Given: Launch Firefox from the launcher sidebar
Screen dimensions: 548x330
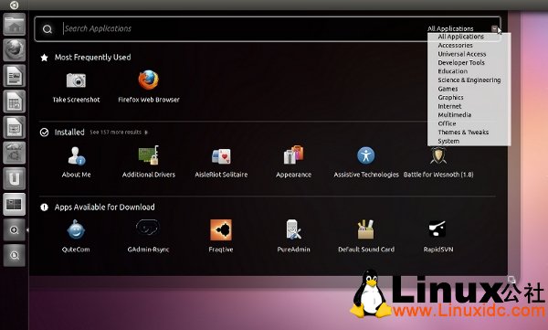Looking at the screenshot, I should pyautogui.click(x=15, y=49).
